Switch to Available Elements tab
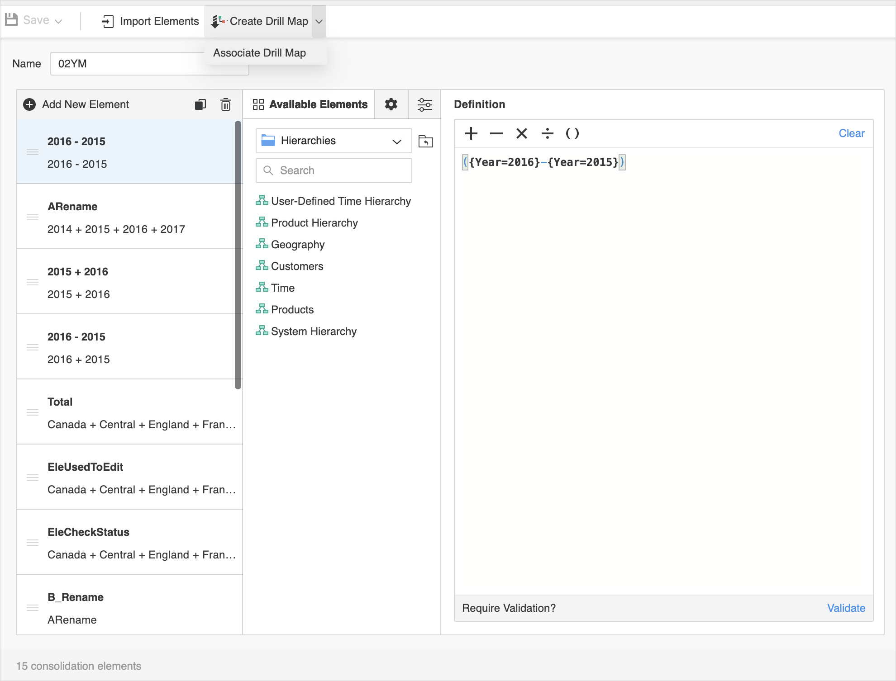 (x=310, y=104)
